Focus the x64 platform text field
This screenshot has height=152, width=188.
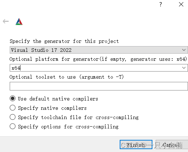[x=95, y=68]
